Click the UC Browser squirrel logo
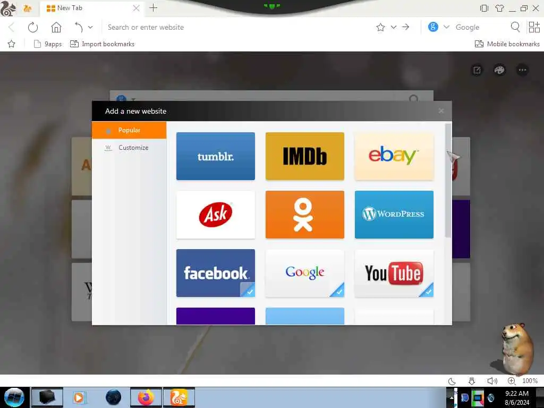The image size is (544, 408). [x=7, y=8]
